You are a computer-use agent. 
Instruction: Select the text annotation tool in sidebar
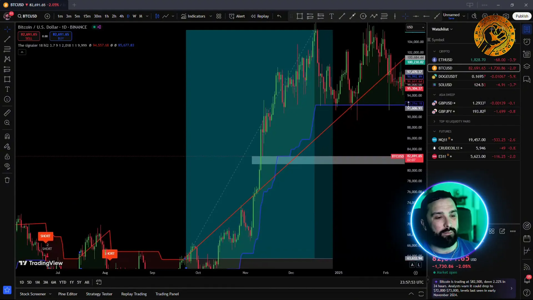7,89
